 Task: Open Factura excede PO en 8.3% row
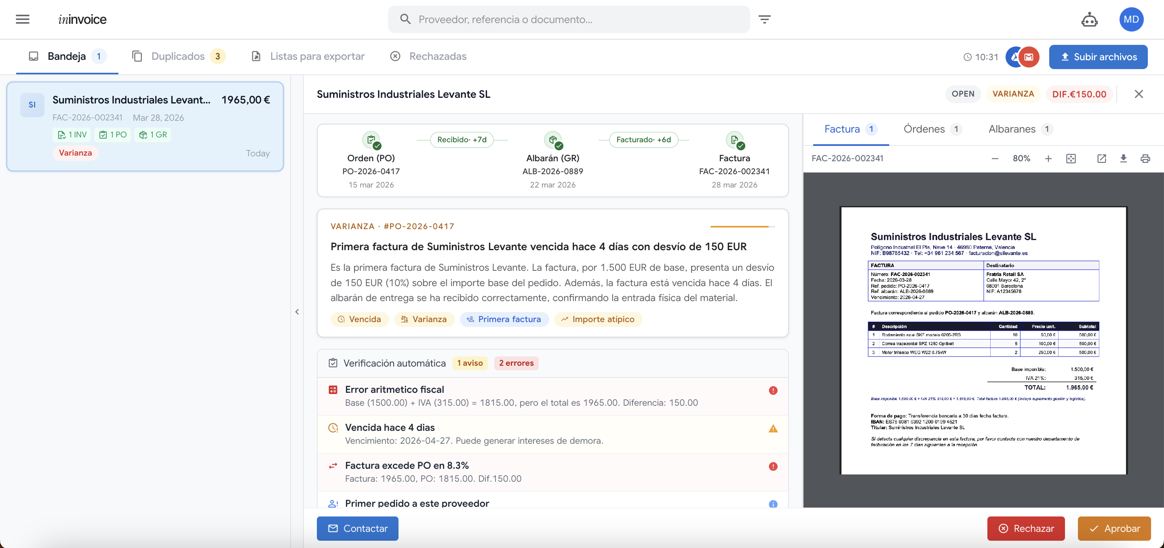coord(552,472)
